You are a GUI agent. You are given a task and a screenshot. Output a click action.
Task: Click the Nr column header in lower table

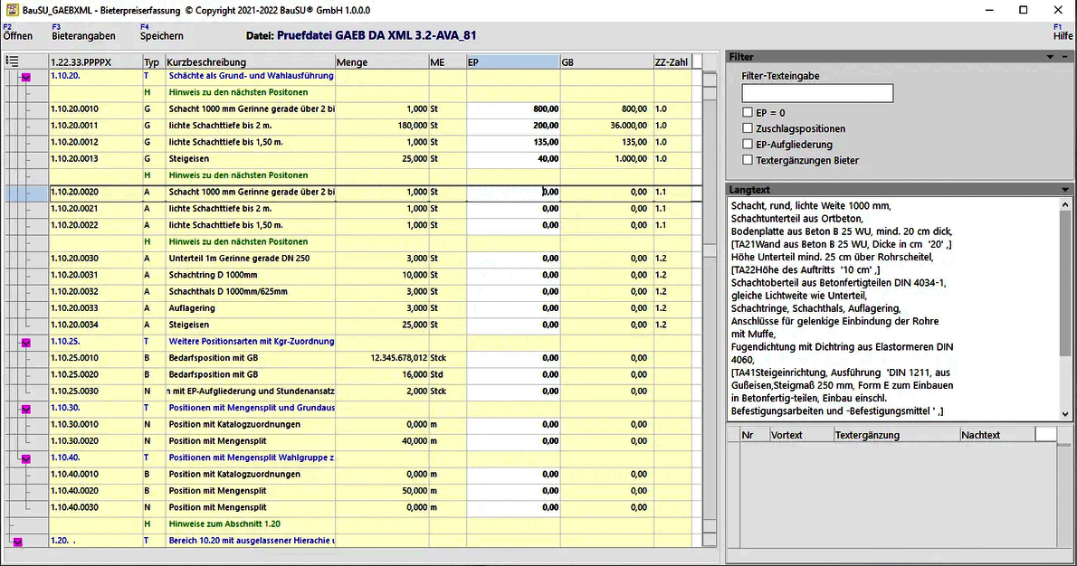[754, 435]
